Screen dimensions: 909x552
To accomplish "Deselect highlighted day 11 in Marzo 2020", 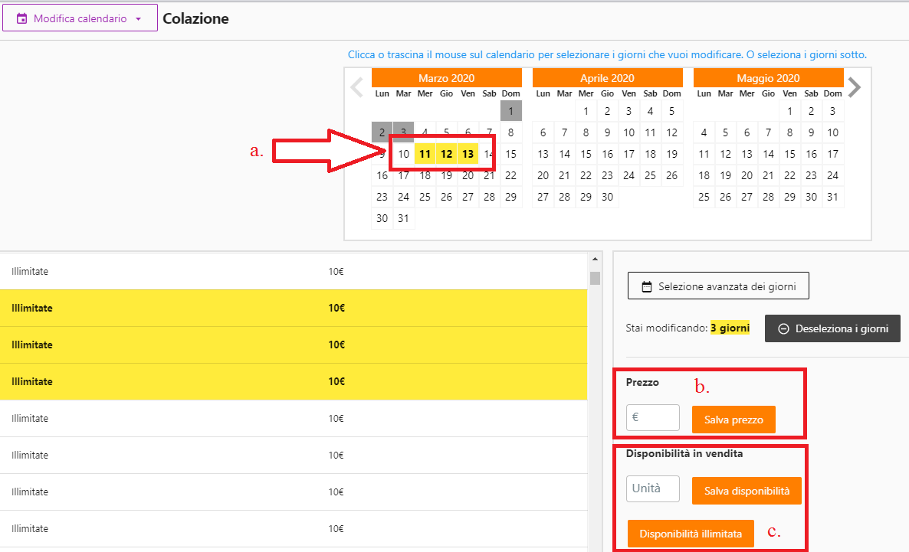I will 425,154.
